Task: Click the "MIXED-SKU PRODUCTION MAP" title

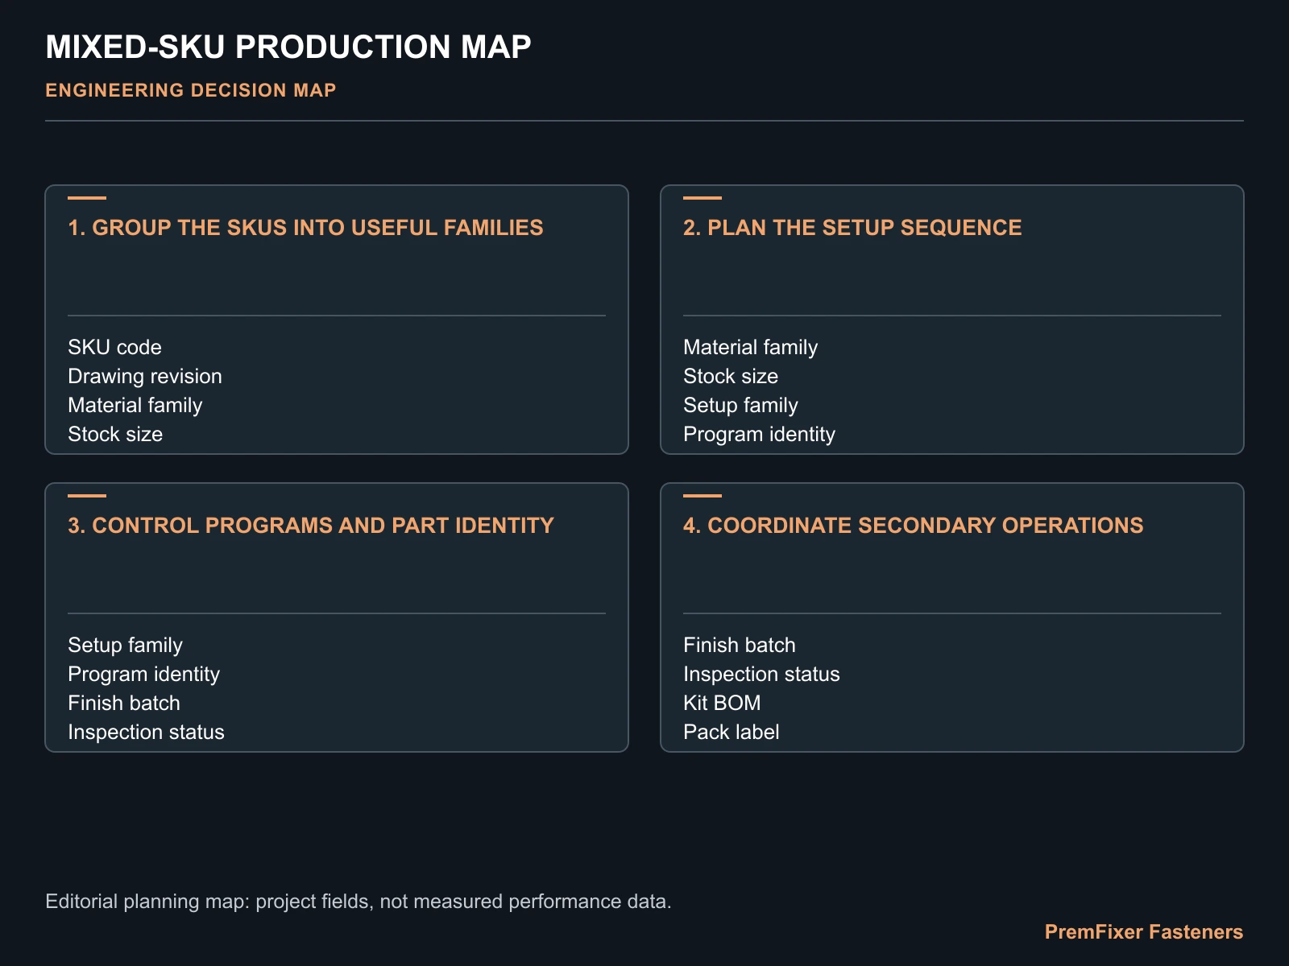Action: pos(288,47)
